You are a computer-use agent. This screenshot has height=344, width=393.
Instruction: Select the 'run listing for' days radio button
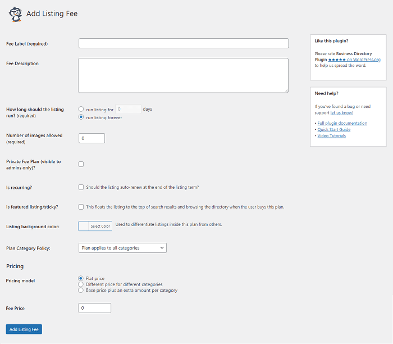coord(81,109)
